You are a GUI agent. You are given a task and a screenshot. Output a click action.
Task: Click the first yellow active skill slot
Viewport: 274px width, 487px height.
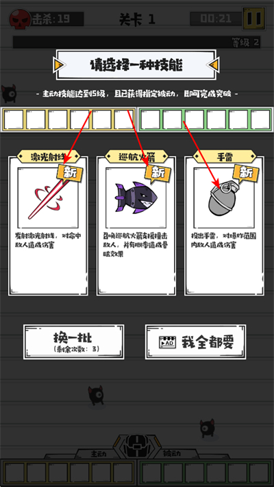click(x=13, y=119)
